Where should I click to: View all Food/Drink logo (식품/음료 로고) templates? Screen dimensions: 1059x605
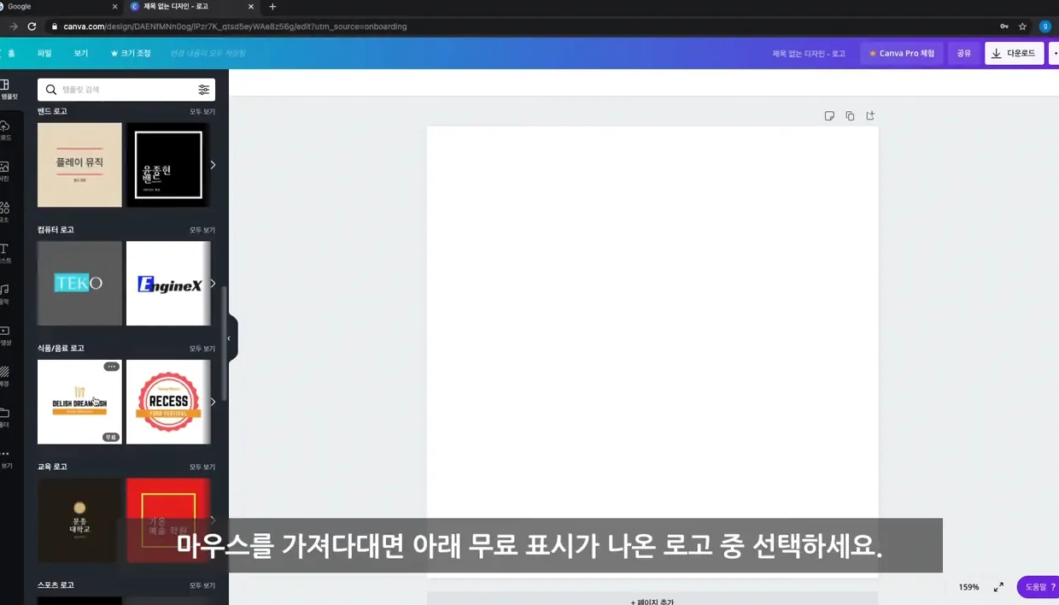(202, 349)
